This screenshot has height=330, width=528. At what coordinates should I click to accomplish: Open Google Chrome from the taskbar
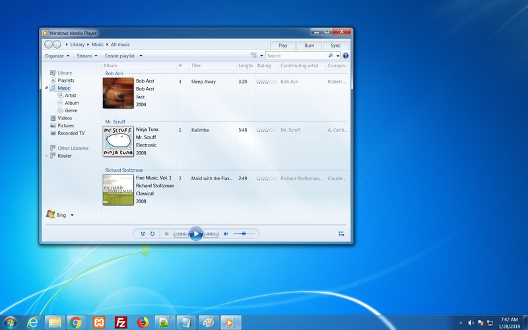point(76,323)
